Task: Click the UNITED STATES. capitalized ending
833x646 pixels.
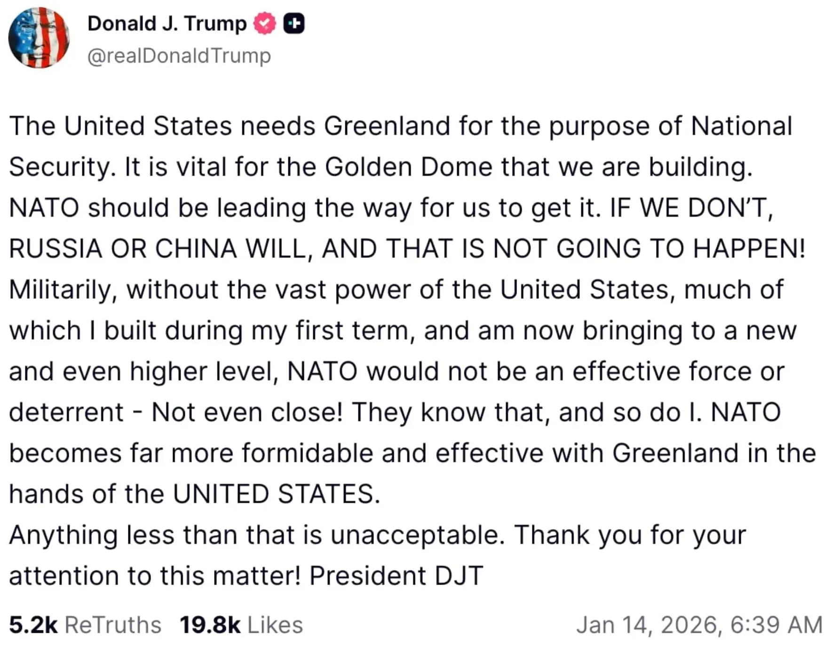Action: click(277, 494)
